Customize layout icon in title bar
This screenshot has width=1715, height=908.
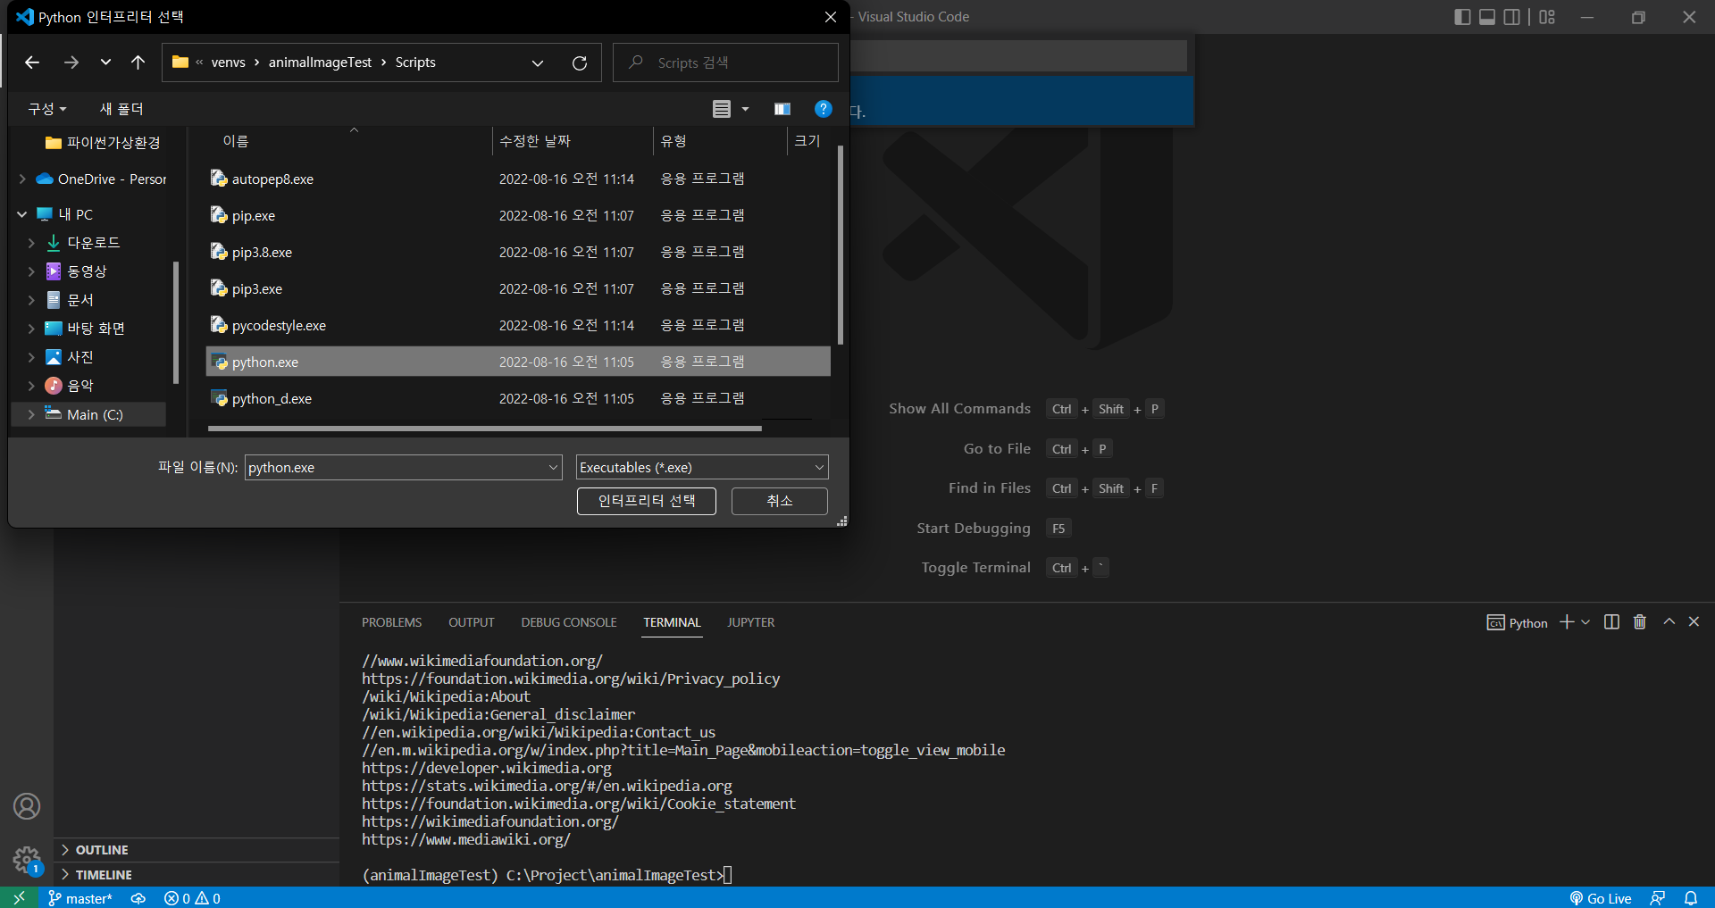click(1547, 17)
